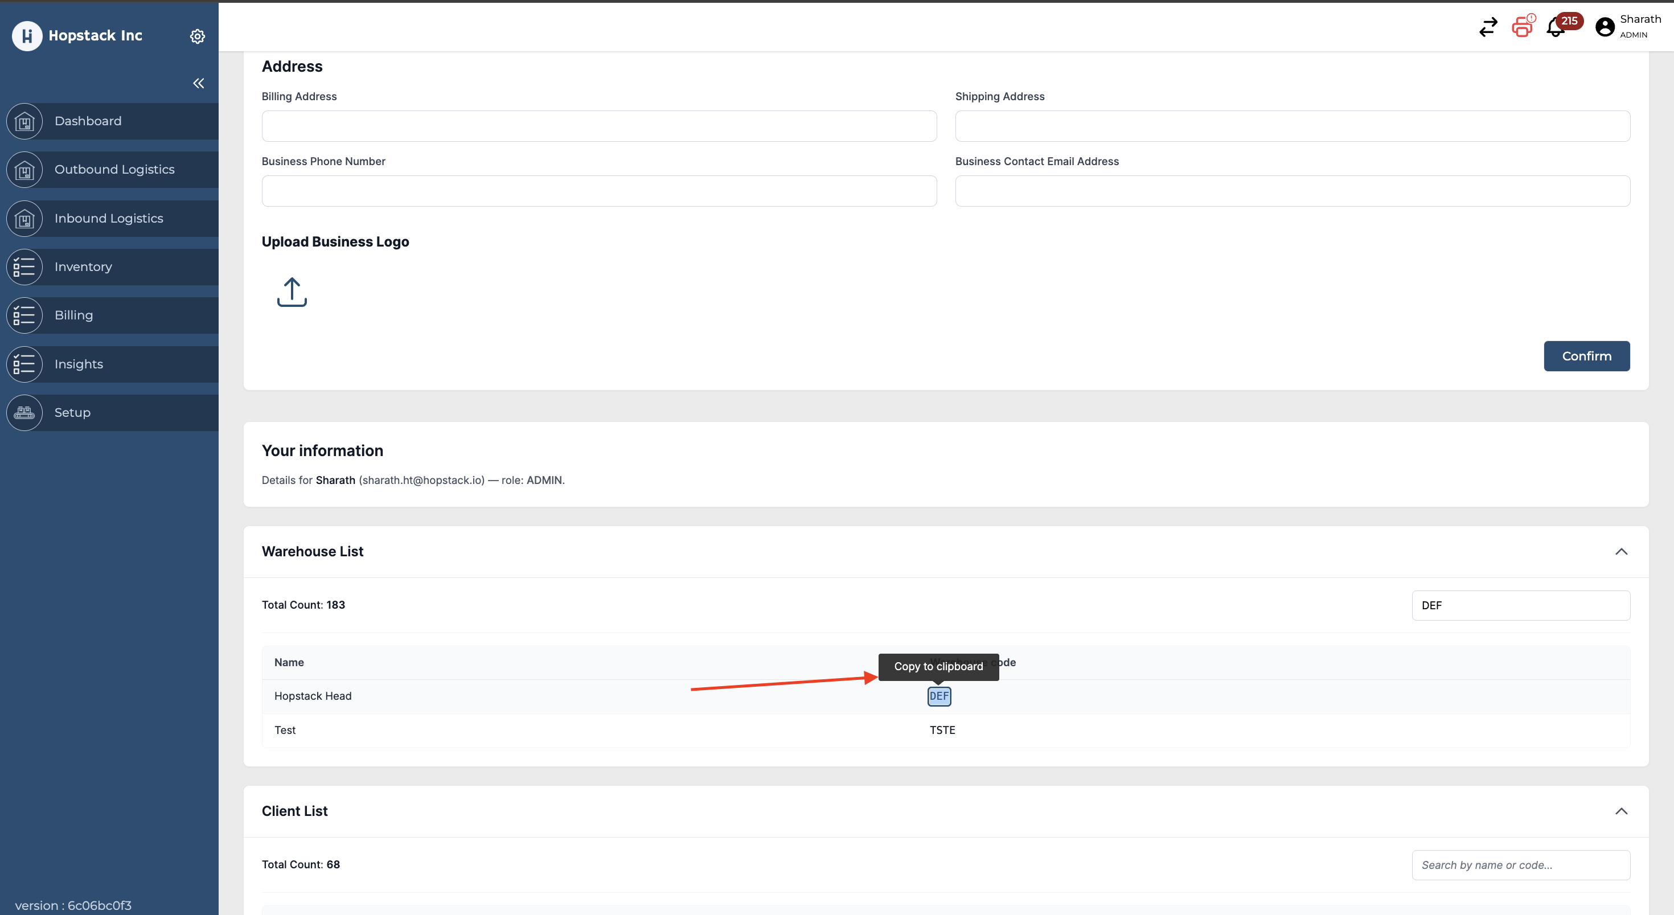Viewport: 1674px width, 915px height.
Task: Click the Hopstack Head warehouse name
Action: [313, 696]
